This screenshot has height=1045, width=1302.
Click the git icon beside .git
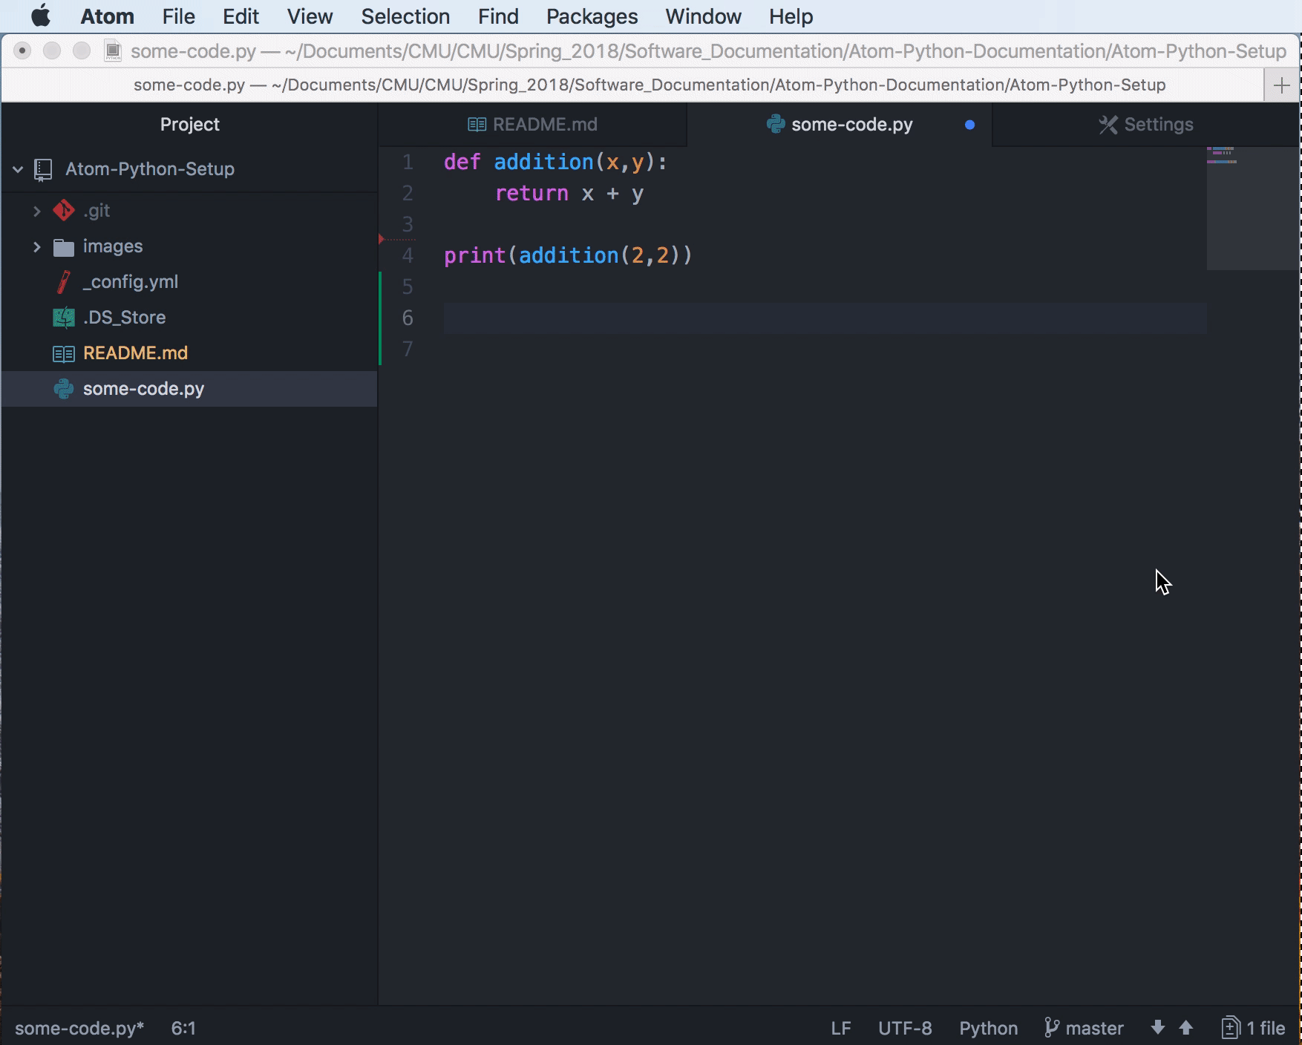click(x=64, y=211)
